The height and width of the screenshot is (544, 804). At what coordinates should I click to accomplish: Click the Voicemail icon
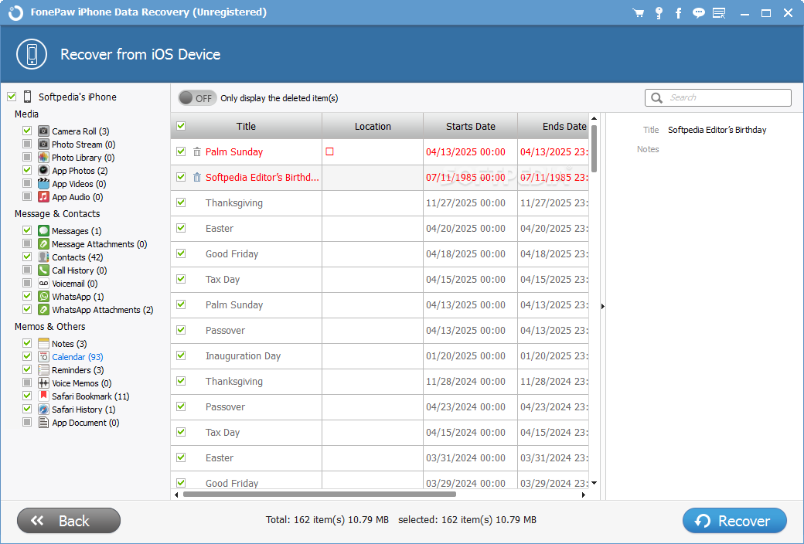pos(43,284)
